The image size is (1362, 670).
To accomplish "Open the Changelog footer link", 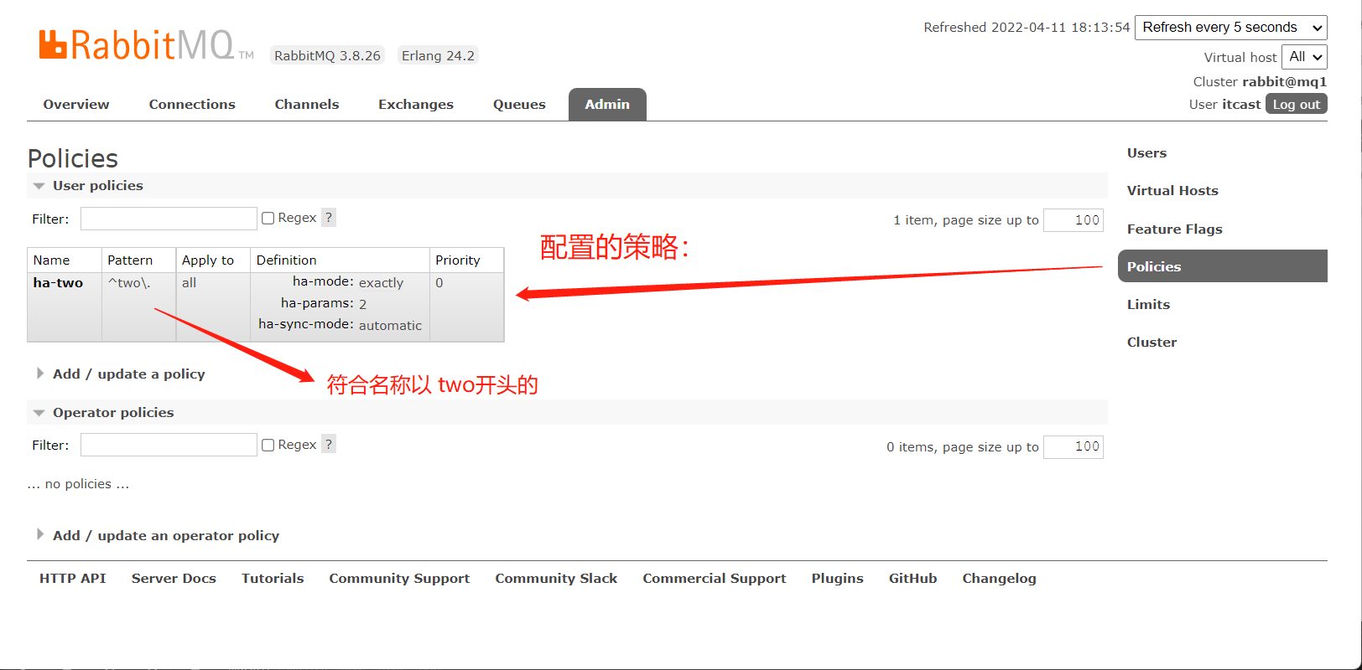I will tap(999, 579).
